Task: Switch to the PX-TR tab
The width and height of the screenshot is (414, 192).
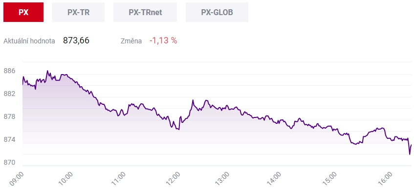Action: click(x=78, y=12)
